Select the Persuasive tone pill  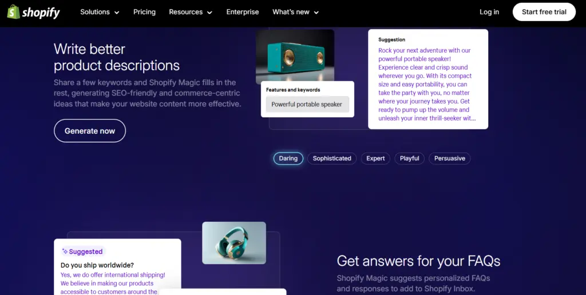pos(450,158)
